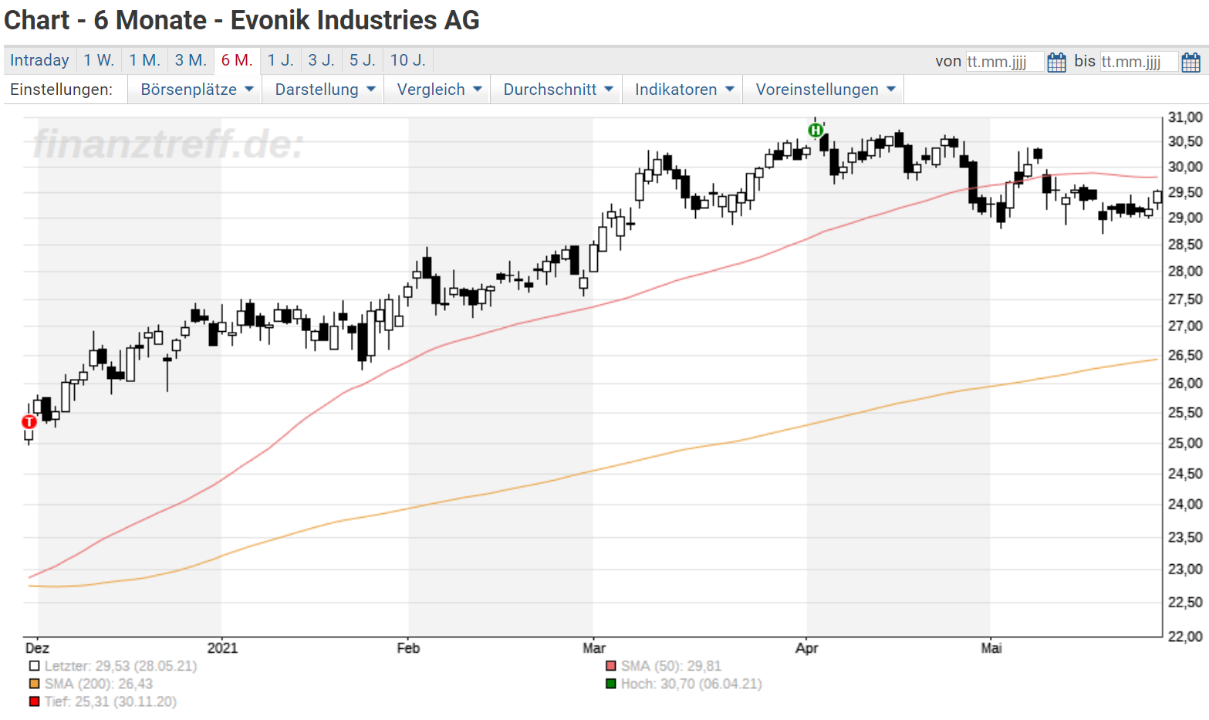Open the Indikatoren dropdown menu
This screenshot has width=1209, height=720.
(x=684, y=90)
